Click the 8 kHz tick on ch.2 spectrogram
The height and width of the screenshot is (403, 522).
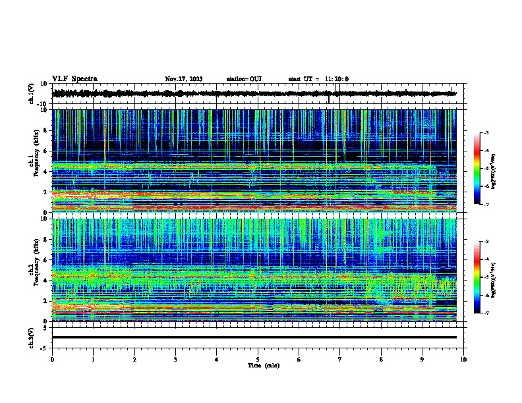pos(45,240)
